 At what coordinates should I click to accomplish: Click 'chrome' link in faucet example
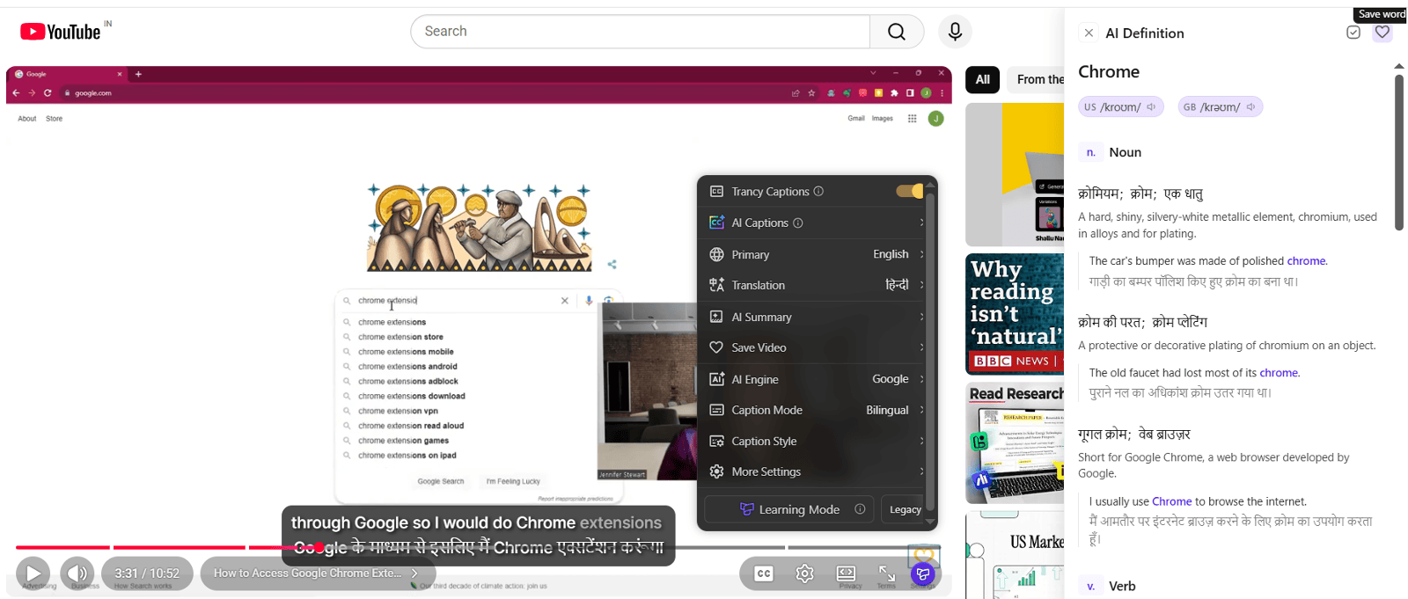click(1279, 373)
